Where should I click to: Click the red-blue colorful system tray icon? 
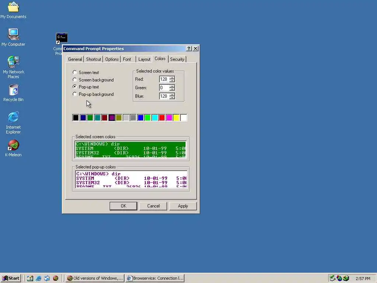click(x=339, y=278)
